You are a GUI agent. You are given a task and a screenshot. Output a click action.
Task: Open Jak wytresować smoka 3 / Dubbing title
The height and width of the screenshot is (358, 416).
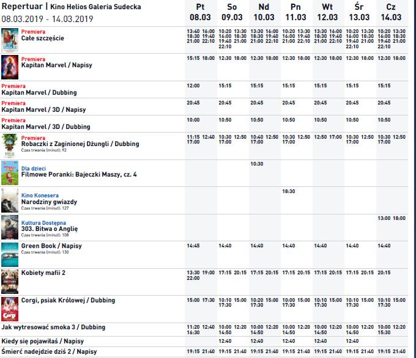click(x=54, y=327)
